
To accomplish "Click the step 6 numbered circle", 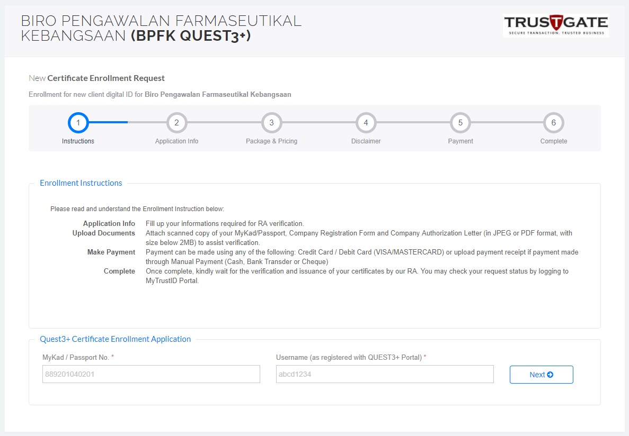I will point(553,123).
